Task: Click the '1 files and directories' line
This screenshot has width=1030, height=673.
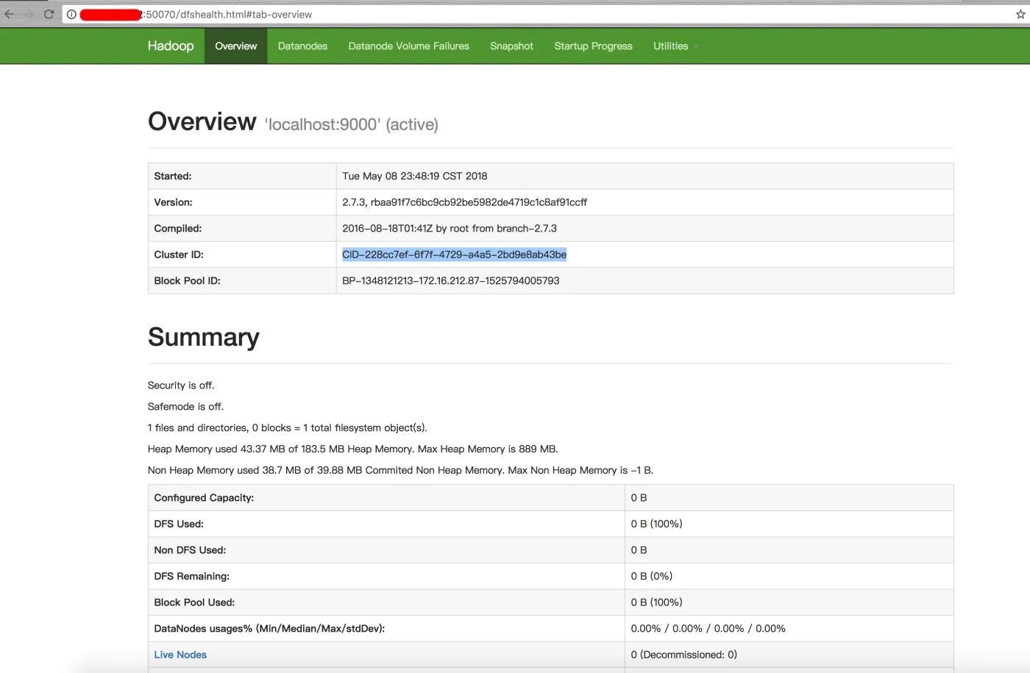Action: pyautogui.click(x=288, y=428)
